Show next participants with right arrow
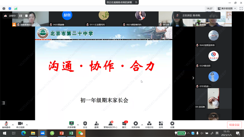This screenshot has width=244, height=137. pos(193,78)
